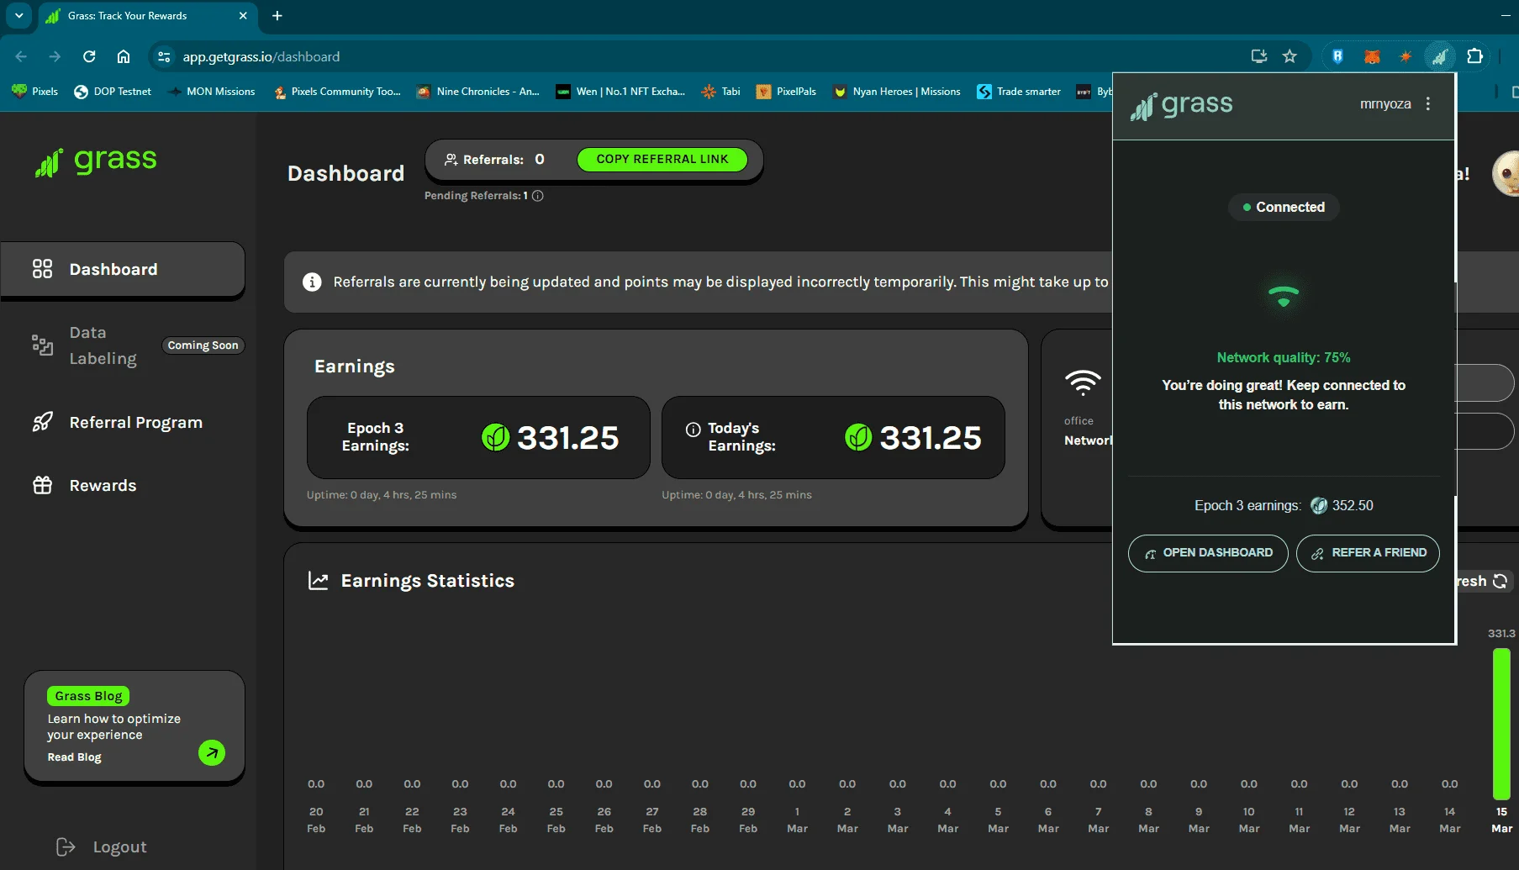Click the Network quality: 75% text
The width and height of the screenshot is (1519, 870).
click(x=1284, y=357)
